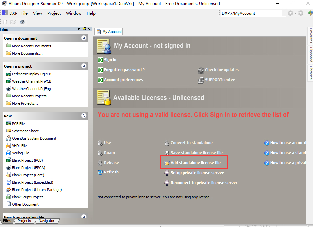Collapse the Open a project section

(x=84, y=66)
